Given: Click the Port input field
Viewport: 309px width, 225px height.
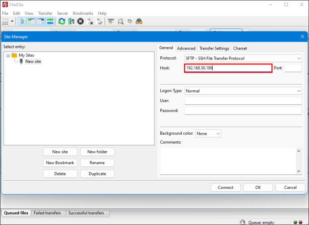Looking at the screenshot, I should pyautogui.click(x=293, y=68).
